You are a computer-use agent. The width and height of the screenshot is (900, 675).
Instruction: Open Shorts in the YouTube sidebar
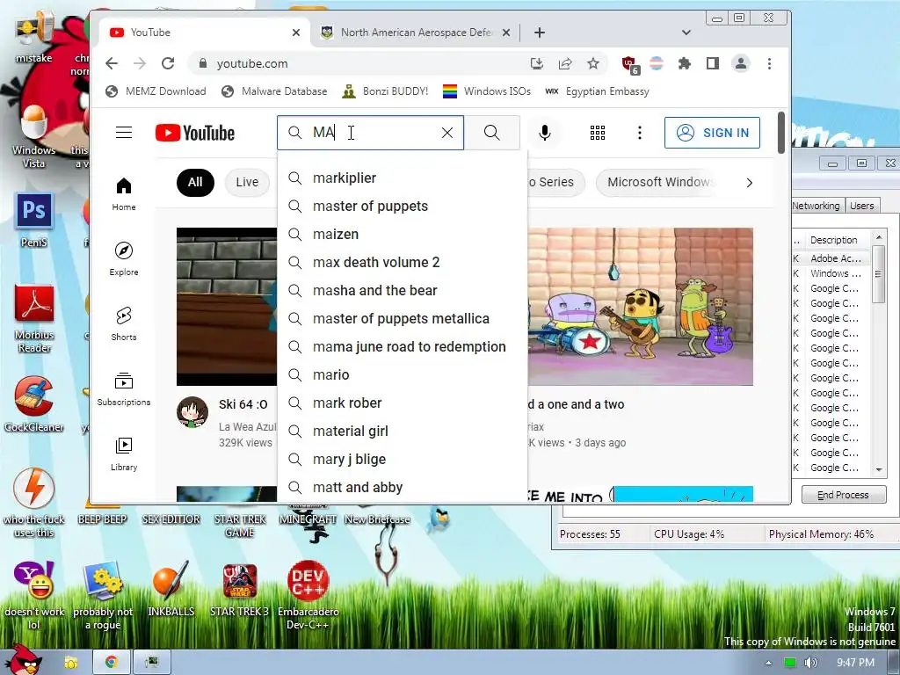click(x=124, y=324)
